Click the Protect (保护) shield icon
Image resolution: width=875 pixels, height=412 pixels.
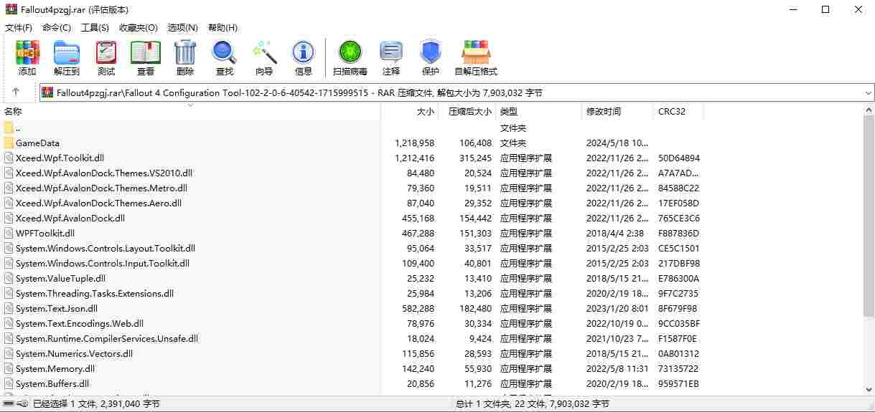[x=431, y=52]
